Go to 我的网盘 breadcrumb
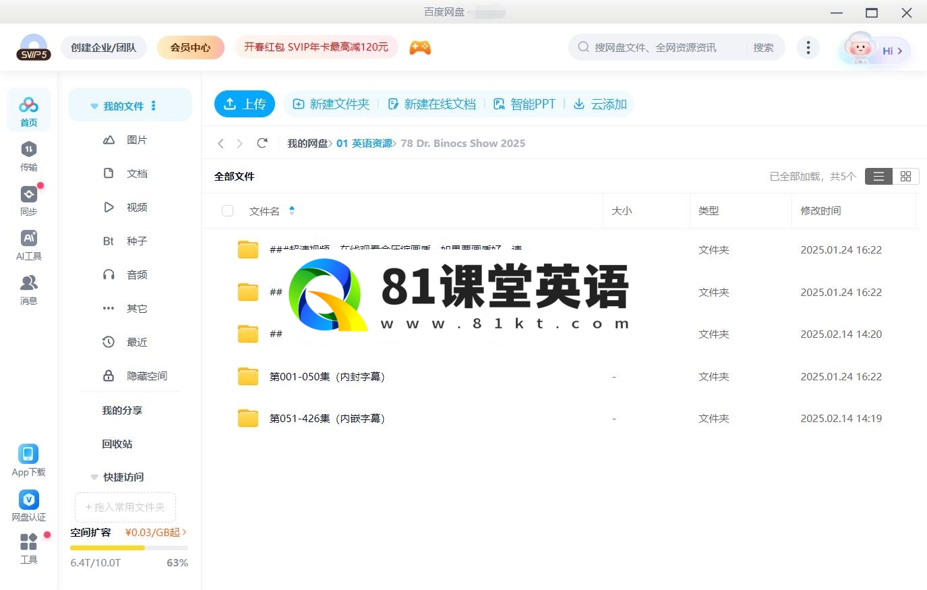 [x=307, y=143]
